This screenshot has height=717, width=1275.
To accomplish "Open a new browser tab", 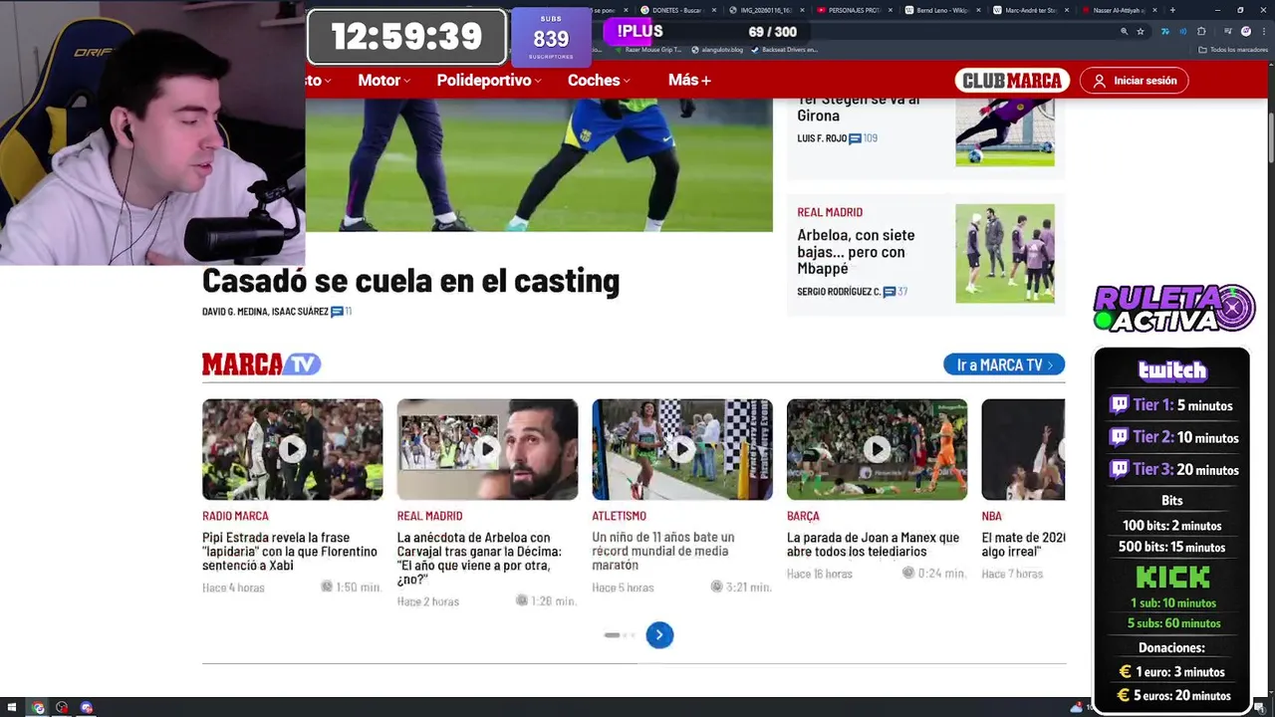I will [1172, 10].
